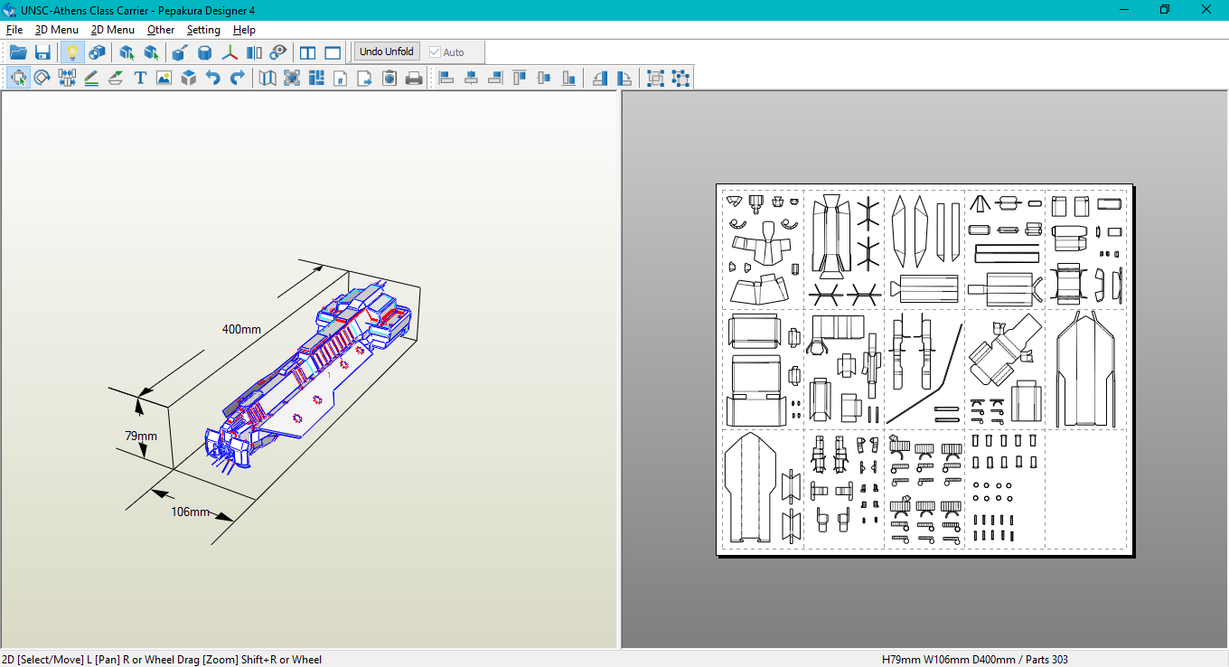The image size is (1229, 667).
Task: Select the Text input tool
Action: [140, 78]
